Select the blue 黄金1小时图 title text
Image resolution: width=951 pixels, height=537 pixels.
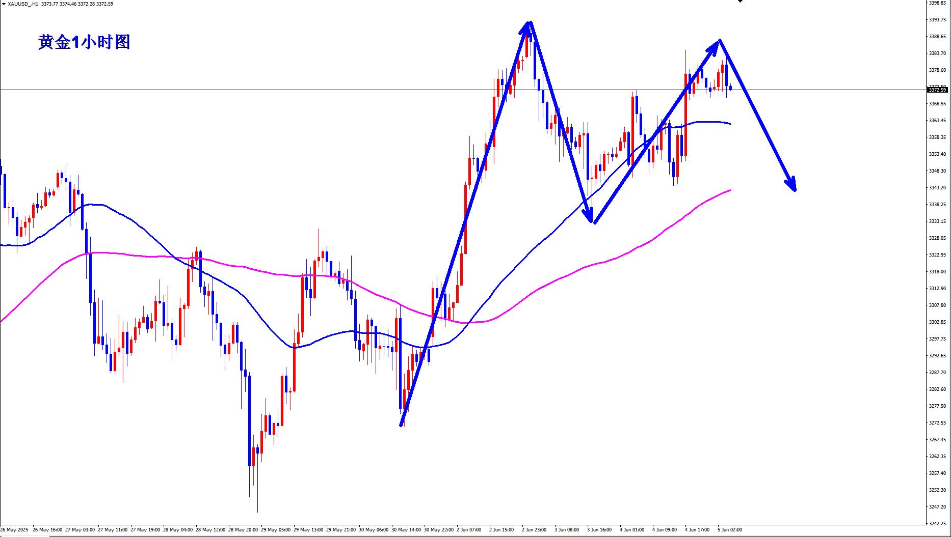pos(84,42)
